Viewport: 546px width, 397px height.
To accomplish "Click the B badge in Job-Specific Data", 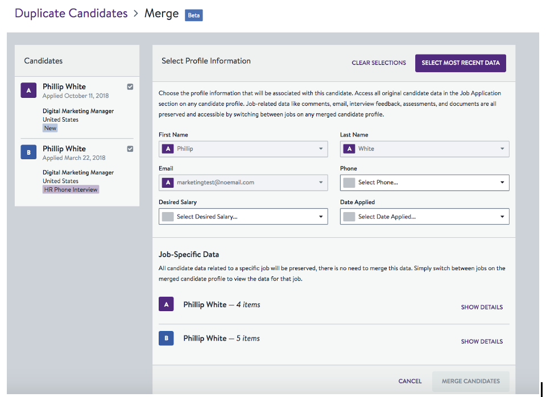I will click(x=166, y=338).
